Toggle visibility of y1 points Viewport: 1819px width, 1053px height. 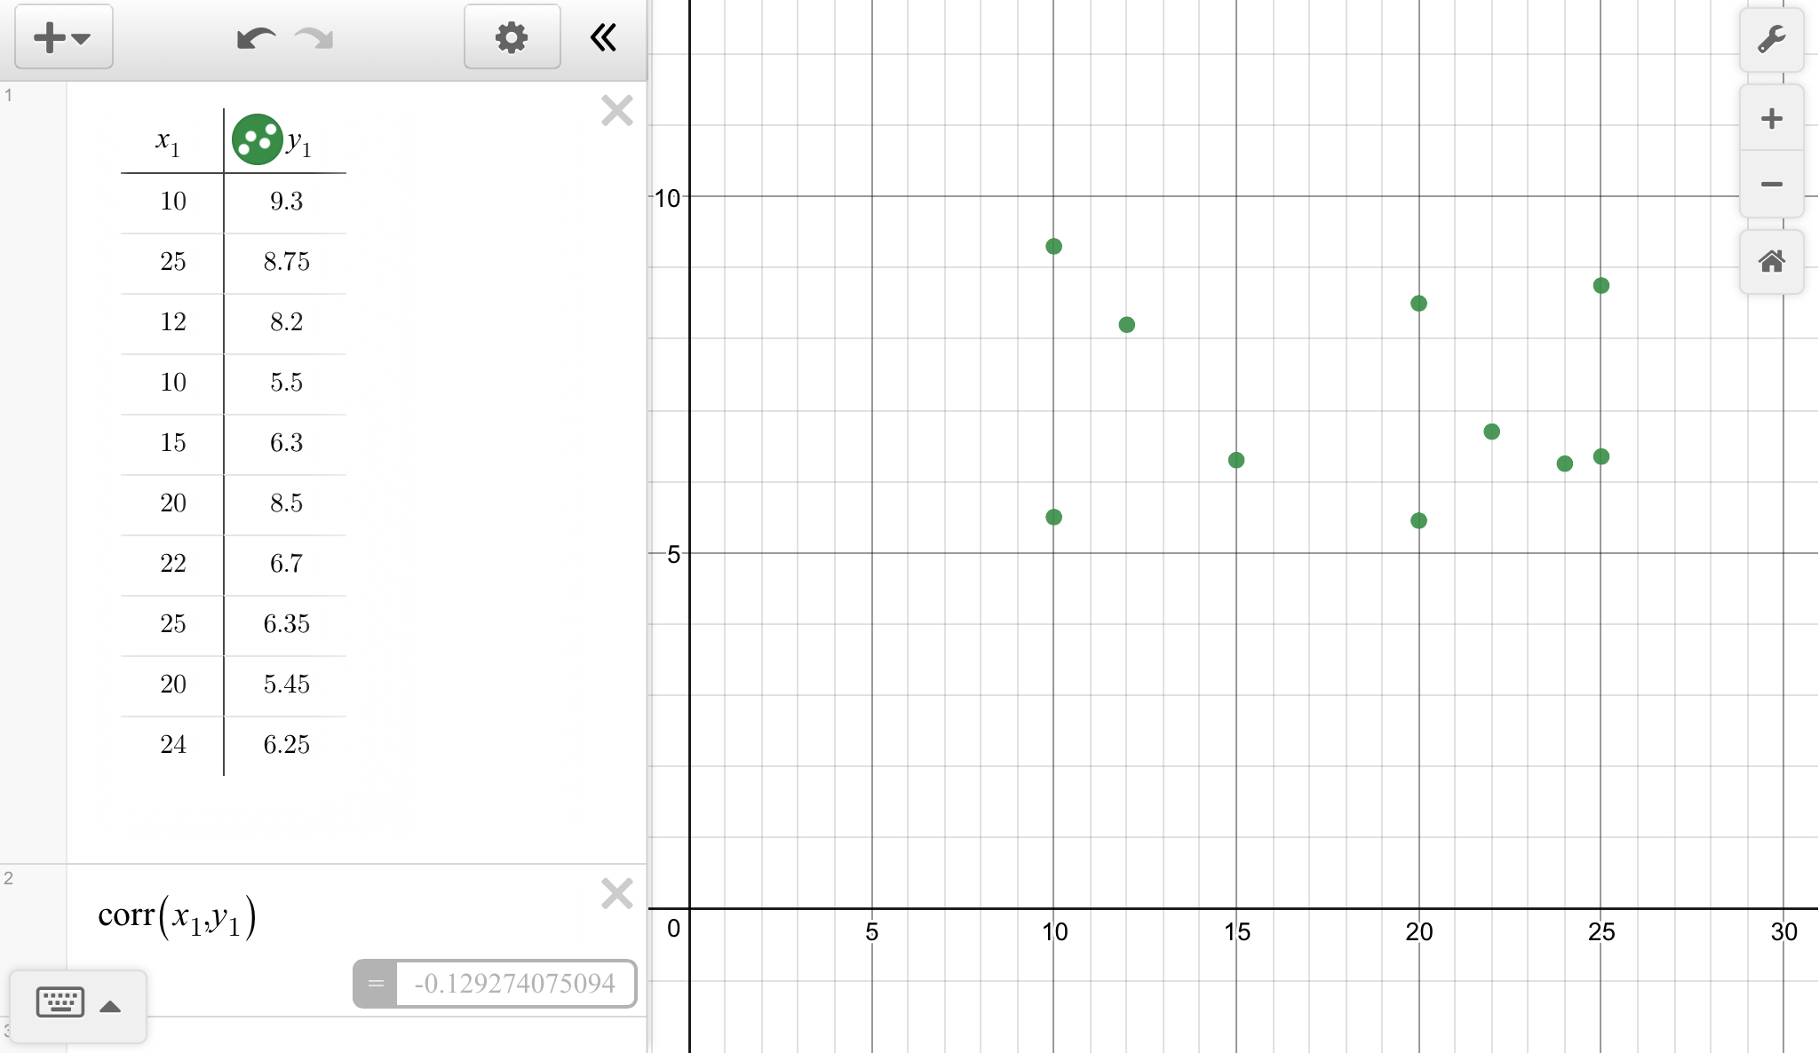click(257, 139)
